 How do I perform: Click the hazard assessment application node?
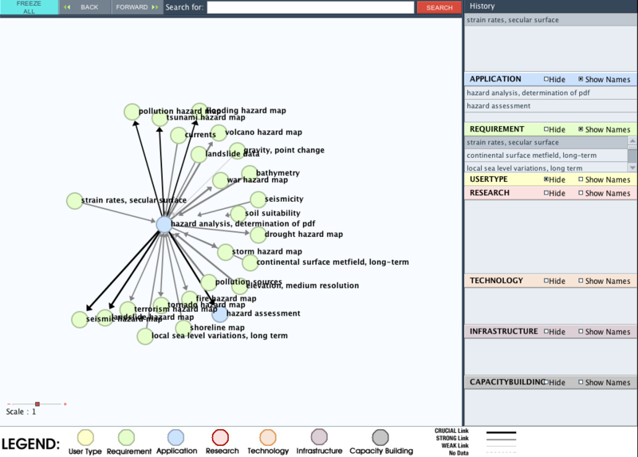219,314
